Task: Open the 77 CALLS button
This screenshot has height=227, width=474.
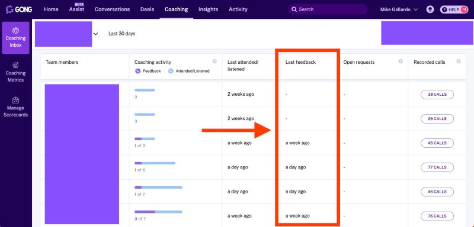Action: click(437, 167)
